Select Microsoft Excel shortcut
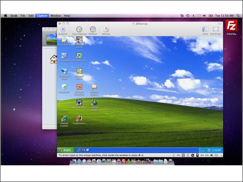Screen dimensions: 243x182 [x=79, y=57]
